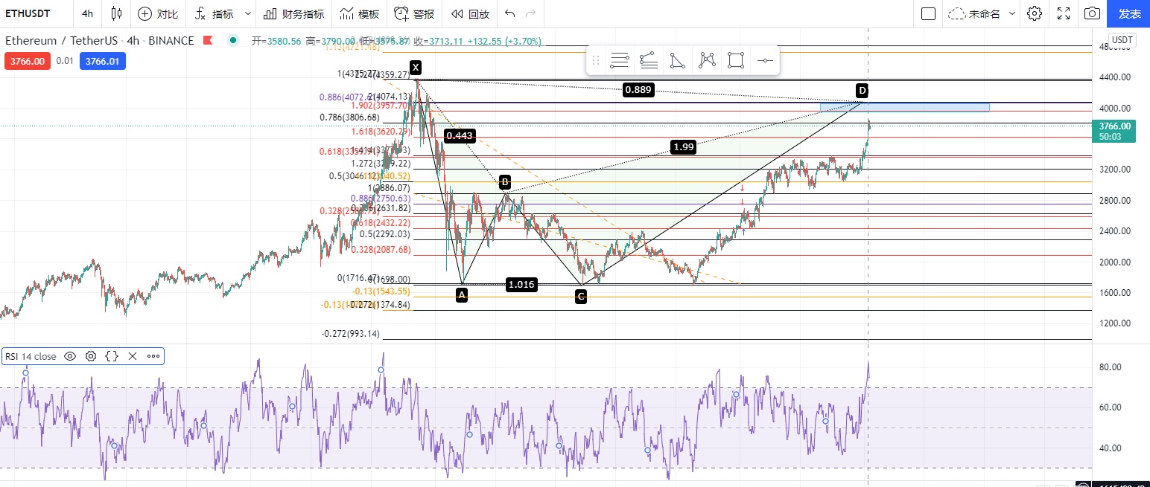
Task: Click the X point label of pattern
Action: [416, 67]
